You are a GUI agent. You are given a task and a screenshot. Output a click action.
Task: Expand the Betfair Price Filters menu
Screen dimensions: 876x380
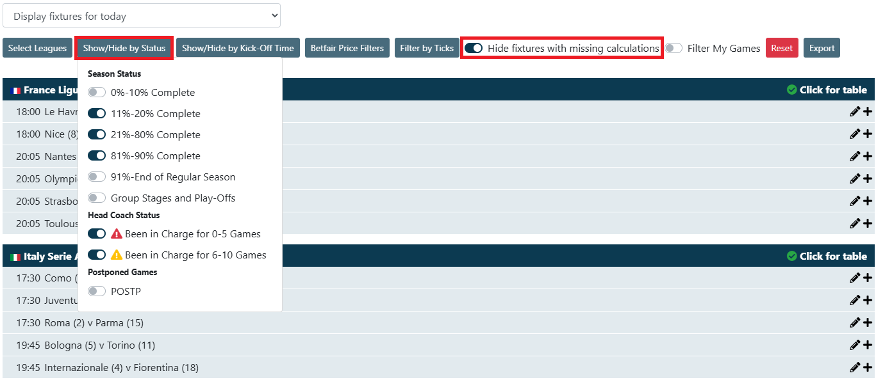tap(347, 49)
